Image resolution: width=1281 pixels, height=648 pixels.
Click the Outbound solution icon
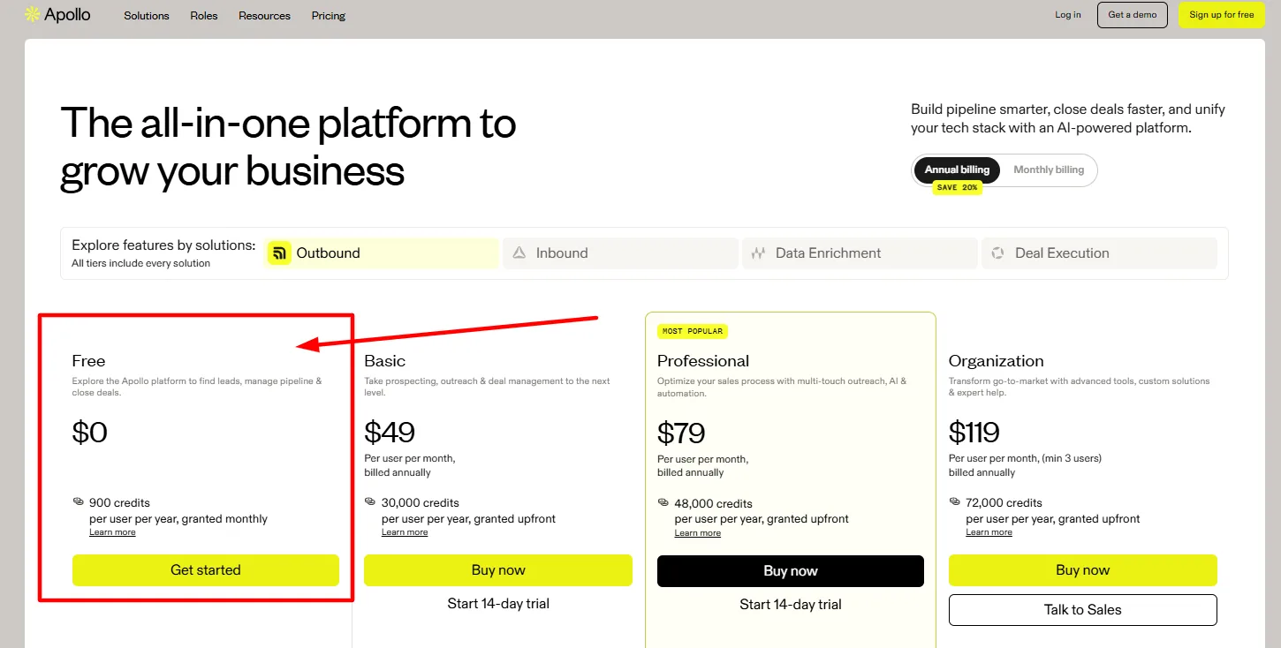pos(279,253)
